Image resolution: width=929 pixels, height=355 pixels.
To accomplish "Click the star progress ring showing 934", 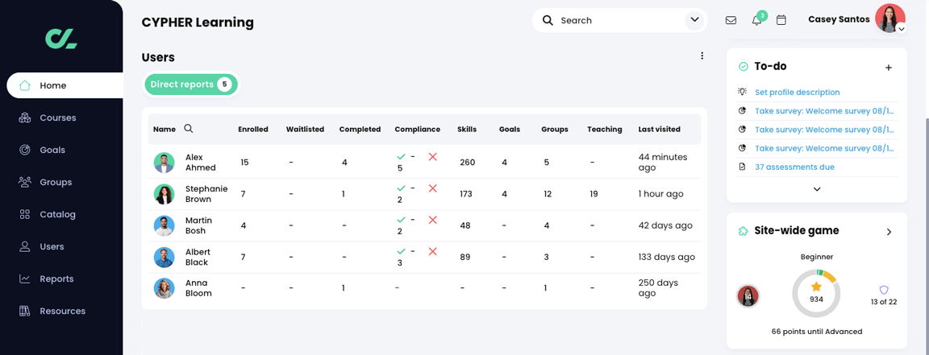I will (816, 293).
